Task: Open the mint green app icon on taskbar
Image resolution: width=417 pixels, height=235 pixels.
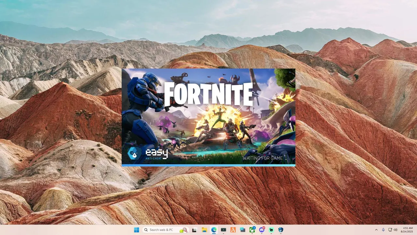Action: (271, 230)
